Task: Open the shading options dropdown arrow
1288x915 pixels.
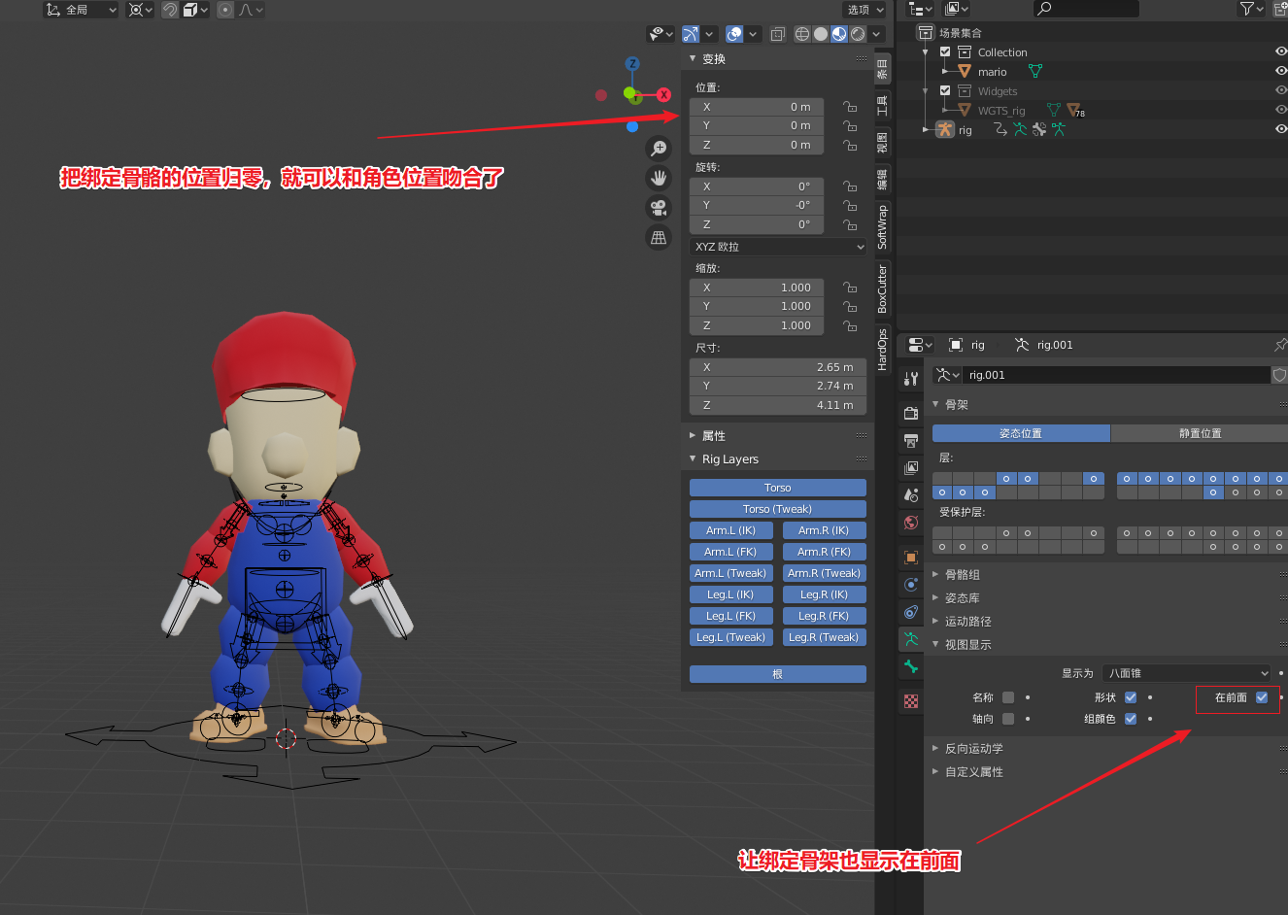Action: tap(877, 34)
